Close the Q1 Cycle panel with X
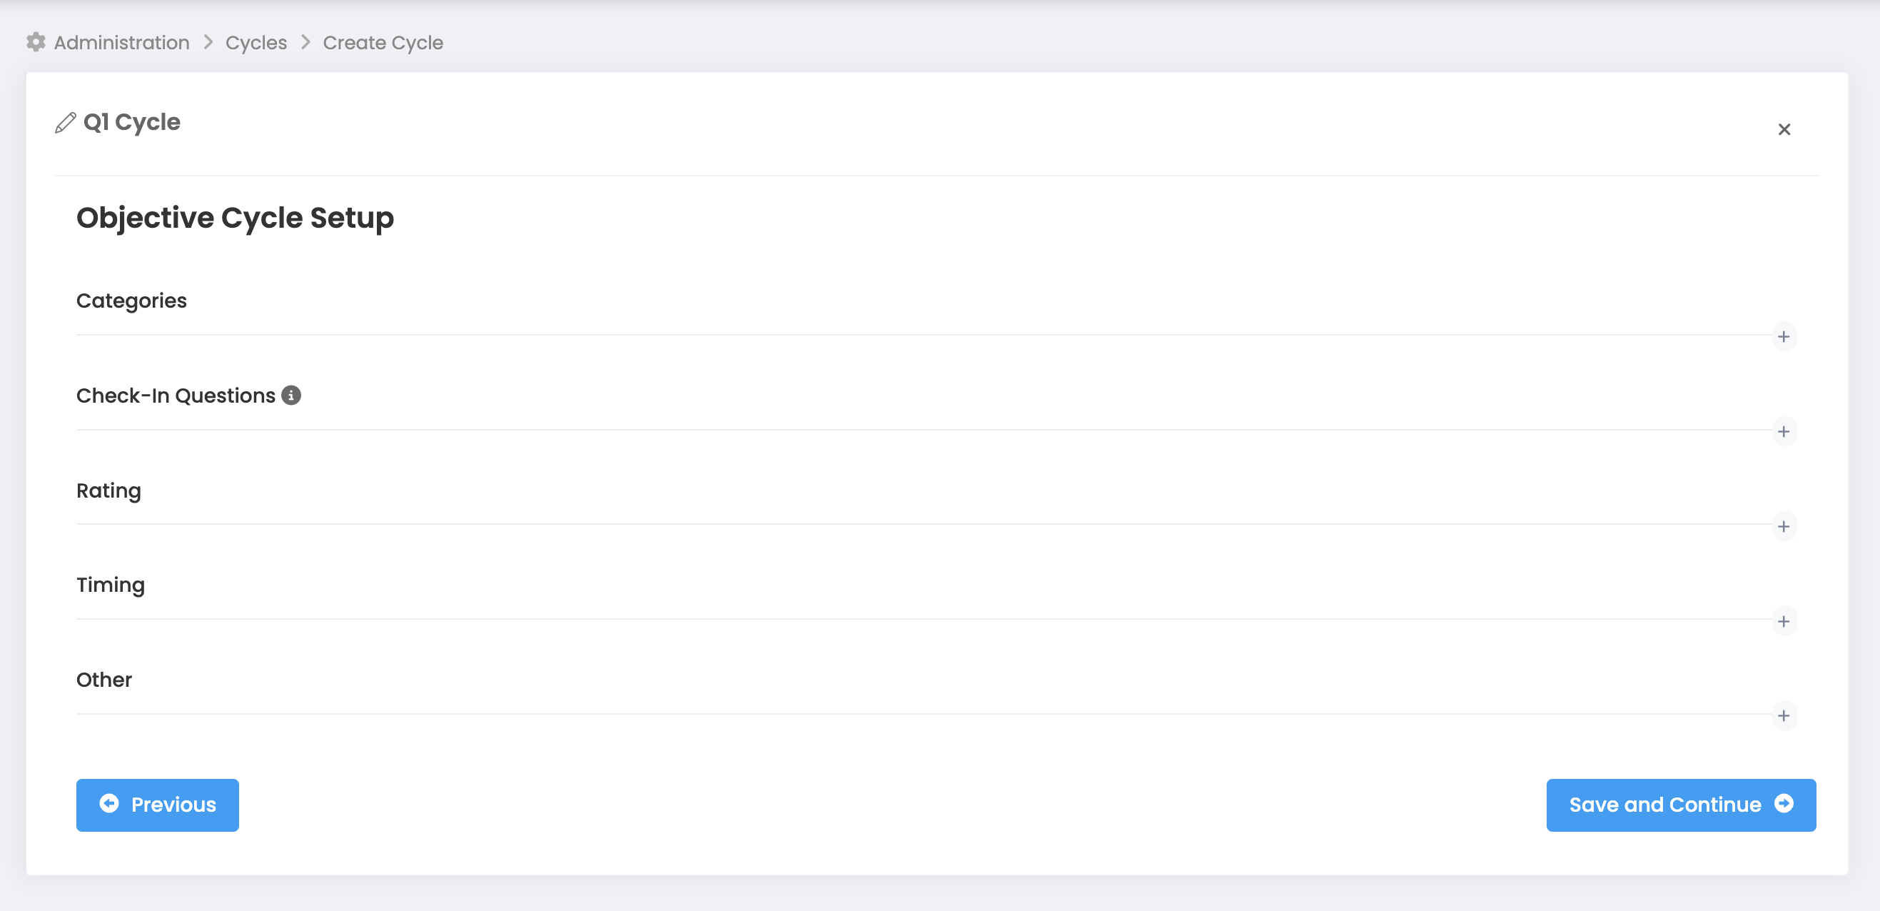Screen dimensions: 1880x911 tap(1784, 129)
